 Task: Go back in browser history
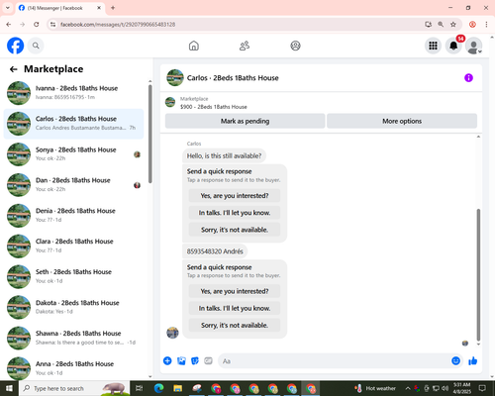pyautogui.click(x=9, y=25)
